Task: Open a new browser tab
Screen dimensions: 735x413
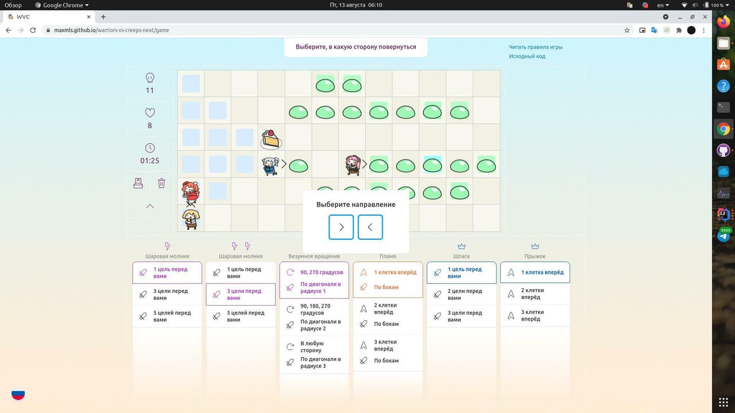Action: [x=103, y=17]
